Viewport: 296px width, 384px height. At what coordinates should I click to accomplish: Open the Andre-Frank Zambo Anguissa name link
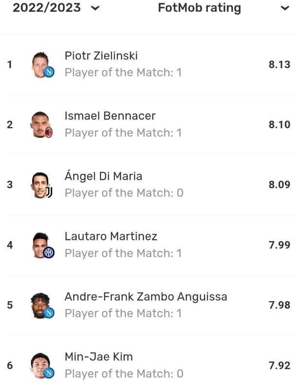tap(146, 297)
